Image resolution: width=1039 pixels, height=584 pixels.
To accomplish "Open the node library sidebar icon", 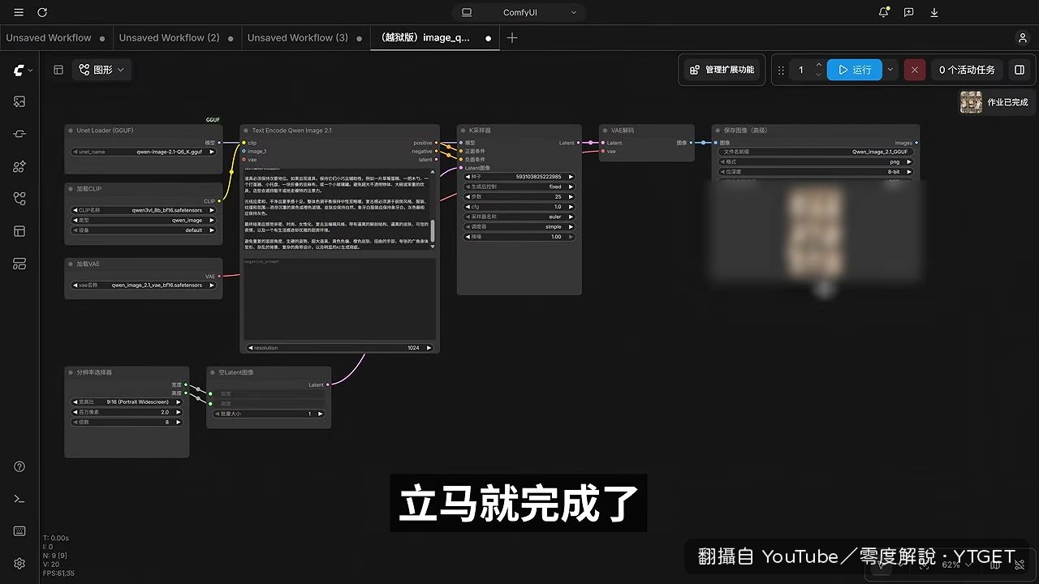I will [x=19, y=134].
